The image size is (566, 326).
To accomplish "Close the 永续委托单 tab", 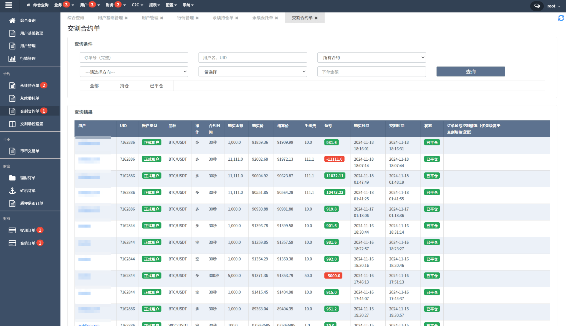I will click(x=277, y=18).
